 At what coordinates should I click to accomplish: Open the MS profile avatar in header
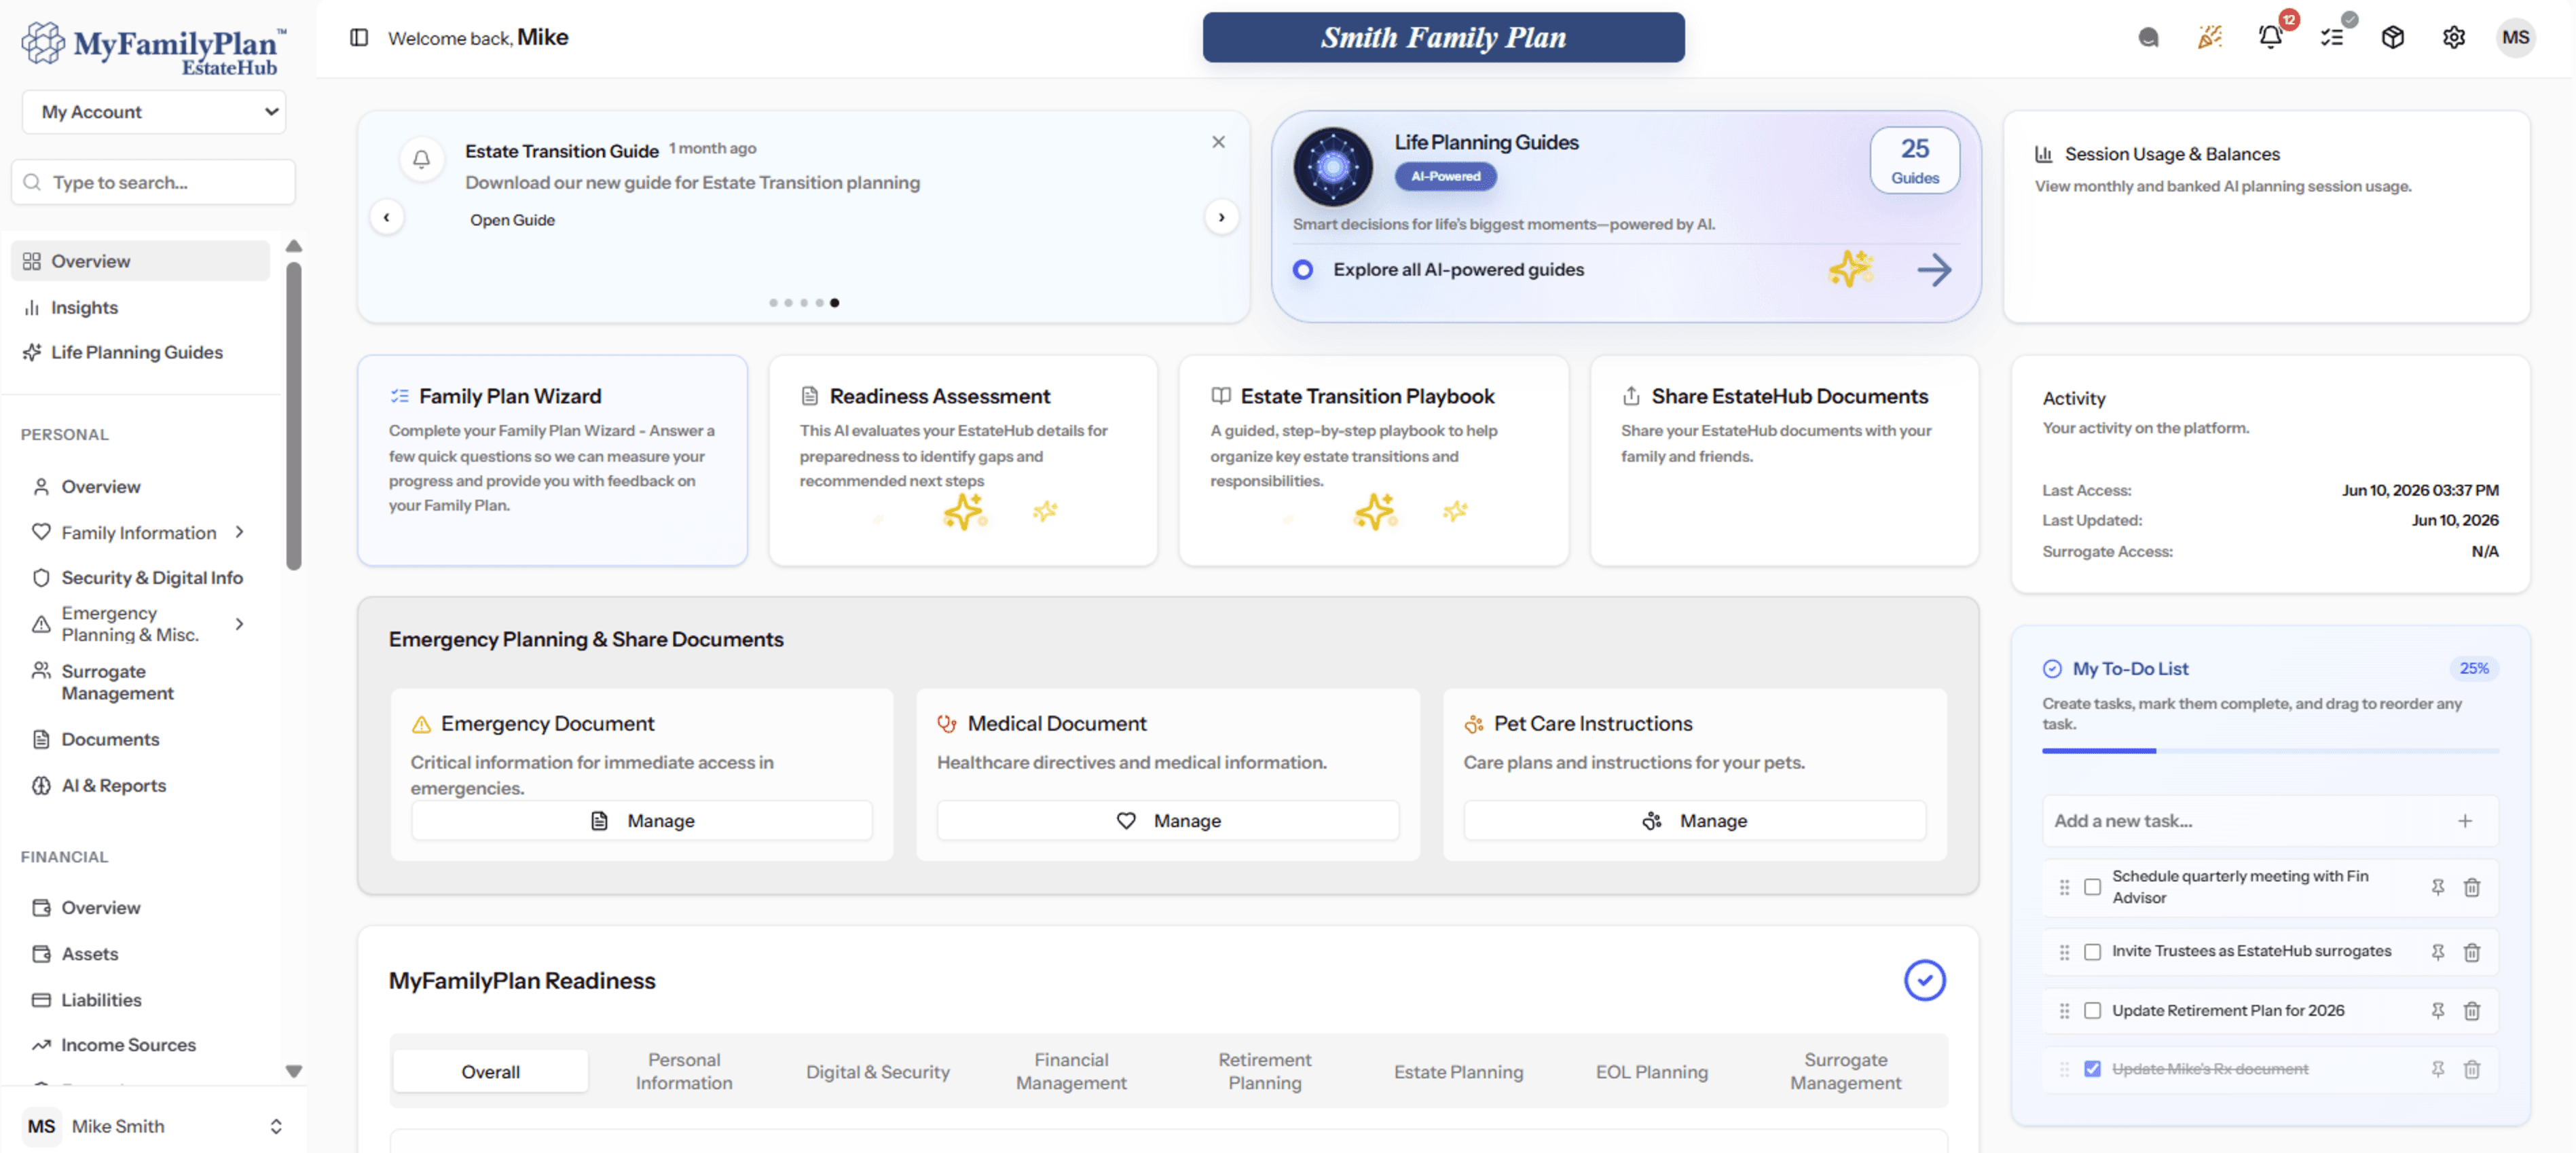pyautogui.click(x=2515, y=38)
